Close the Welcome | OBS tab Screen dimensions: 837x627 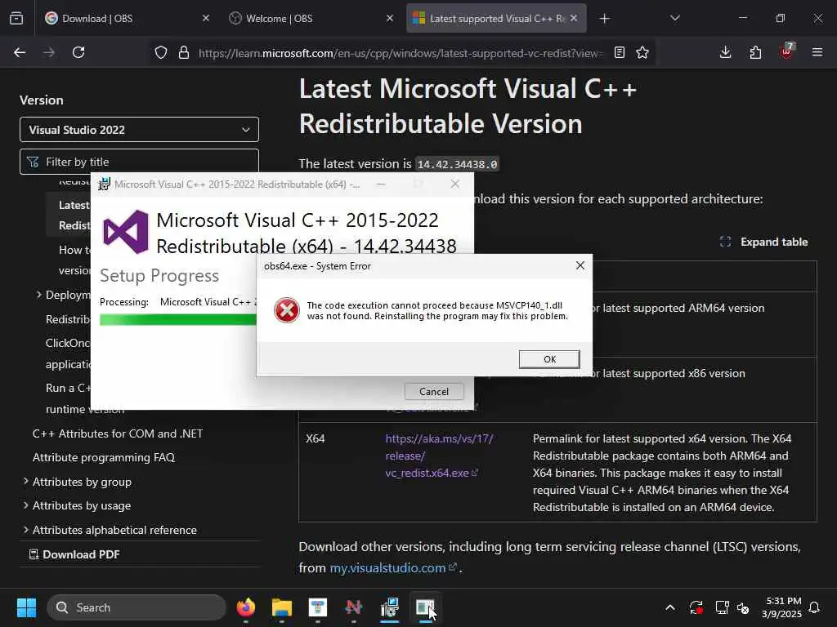[x=390, y=18]
